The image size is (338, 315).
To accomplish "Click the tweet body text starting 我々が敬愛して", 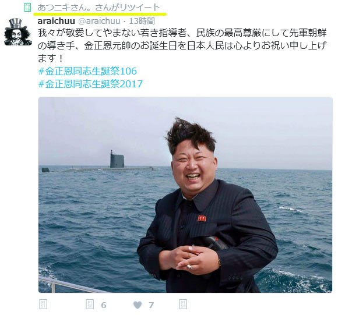I will (x=182, y=45).
